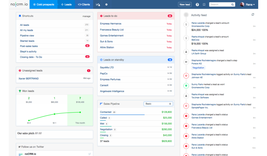Image resolution: width=267 pixels, height=156 pixels.
Task: Select the This month won leads column
Action: [80, 110]
